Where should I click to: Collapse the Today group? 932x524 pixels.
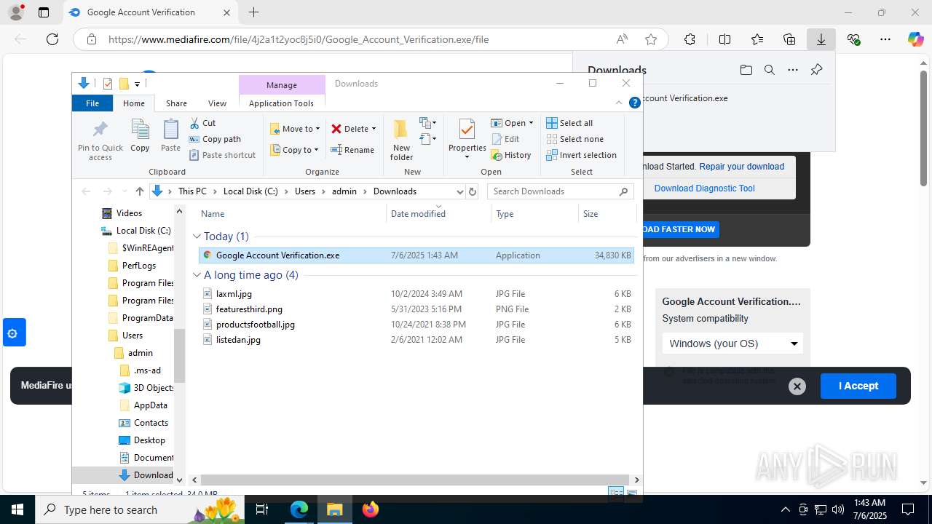tap(197, 237)
